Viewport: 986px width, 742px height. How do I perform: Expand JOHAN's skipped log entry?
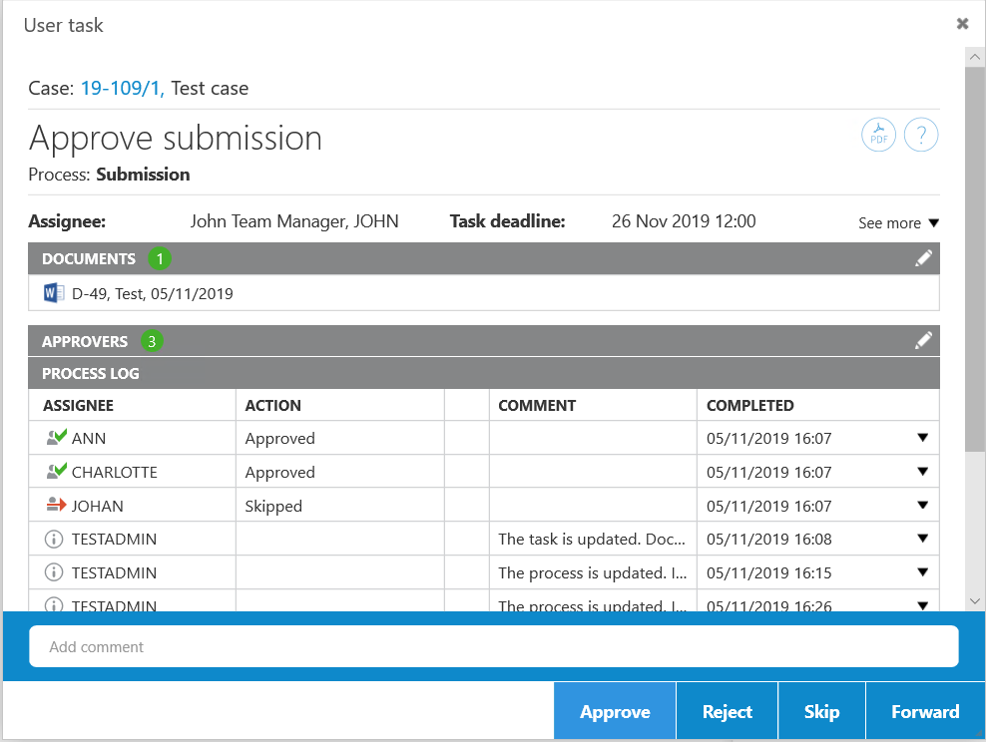point(922,506)
